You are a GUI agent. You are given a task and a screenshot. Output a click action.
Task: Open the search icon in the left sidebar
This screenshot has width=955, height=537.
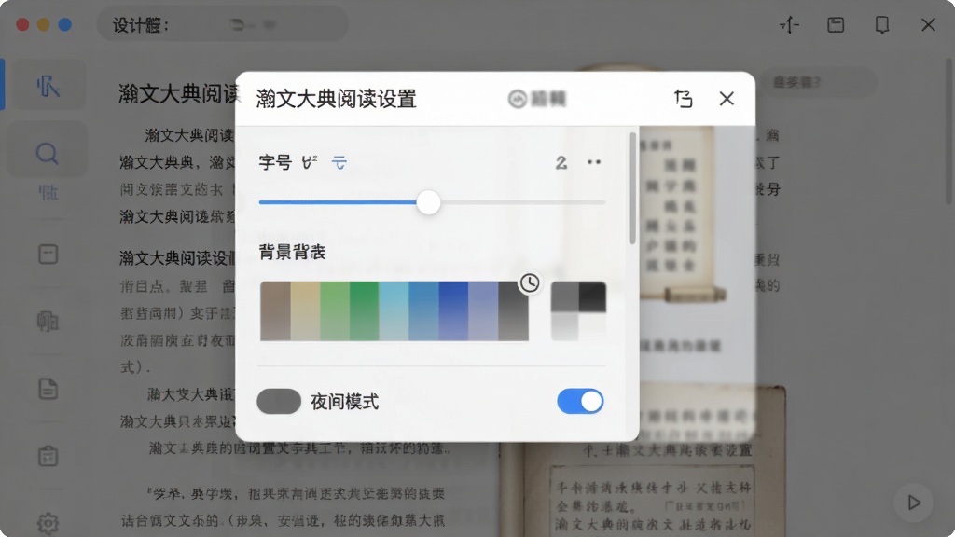coord(47,154)
